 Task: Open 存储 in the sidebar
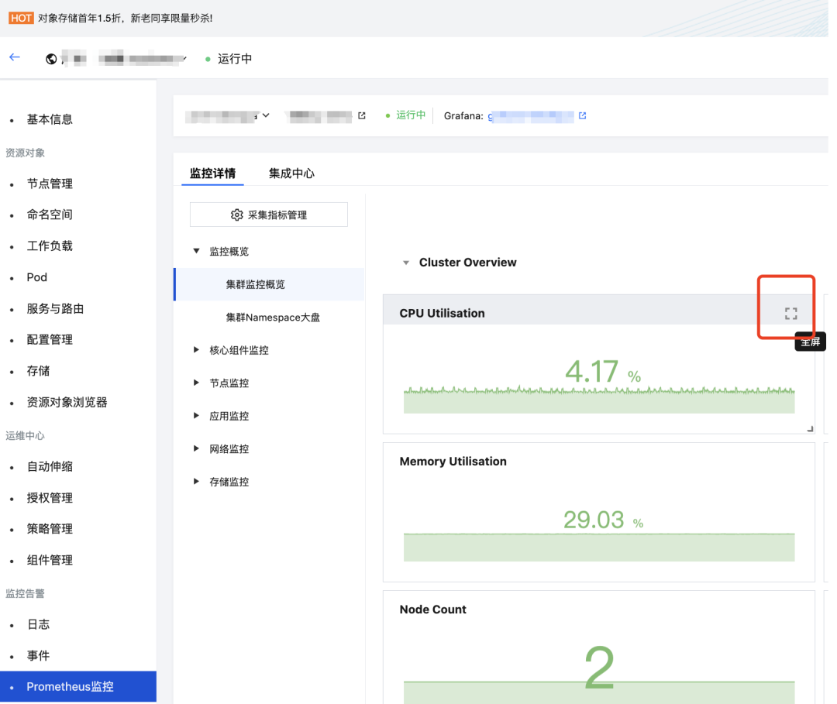(39, 371)
